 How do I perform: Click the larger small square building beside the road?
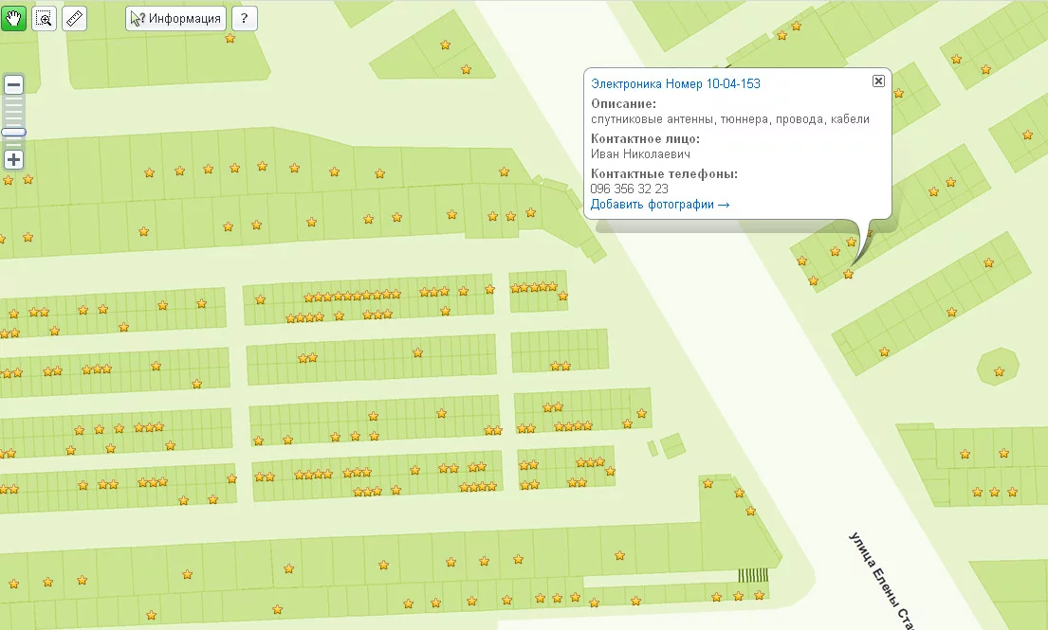(674, 444)
